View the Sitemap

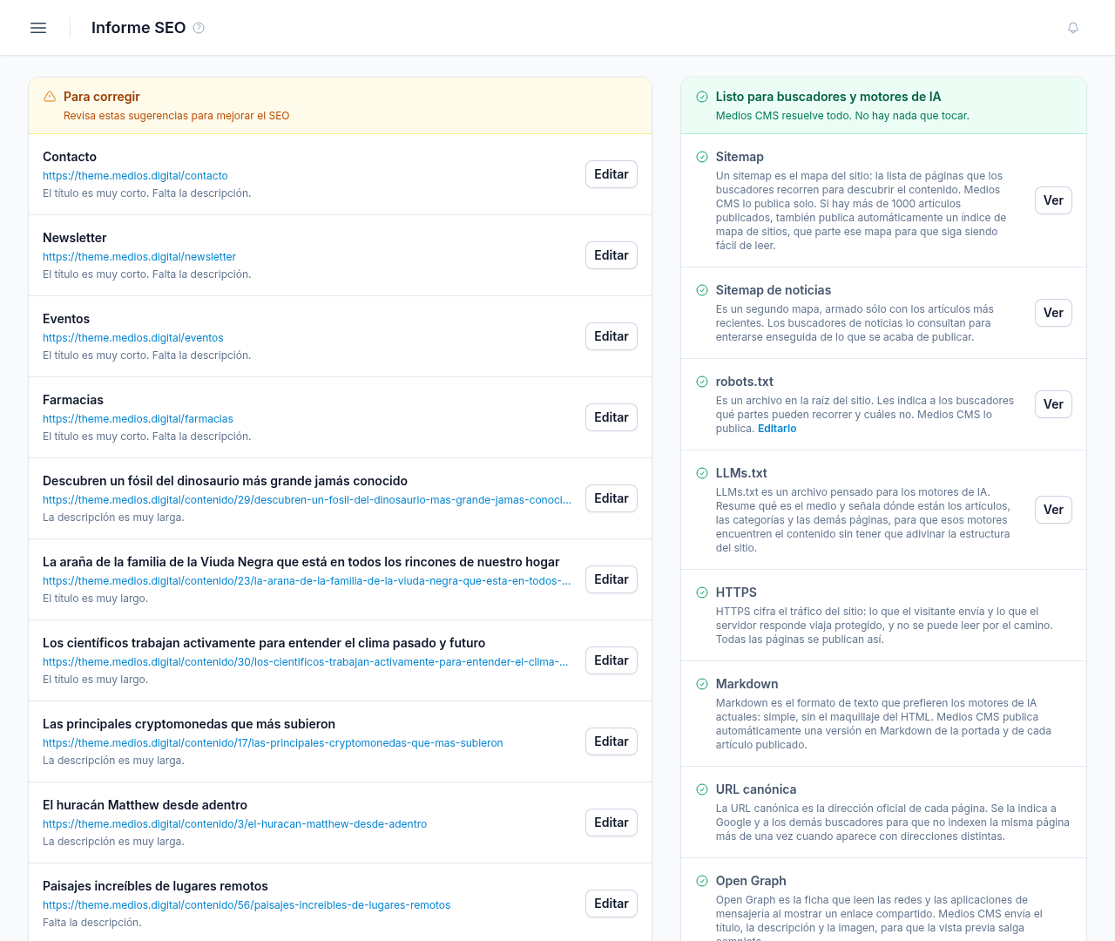[x=1053, y=200]
